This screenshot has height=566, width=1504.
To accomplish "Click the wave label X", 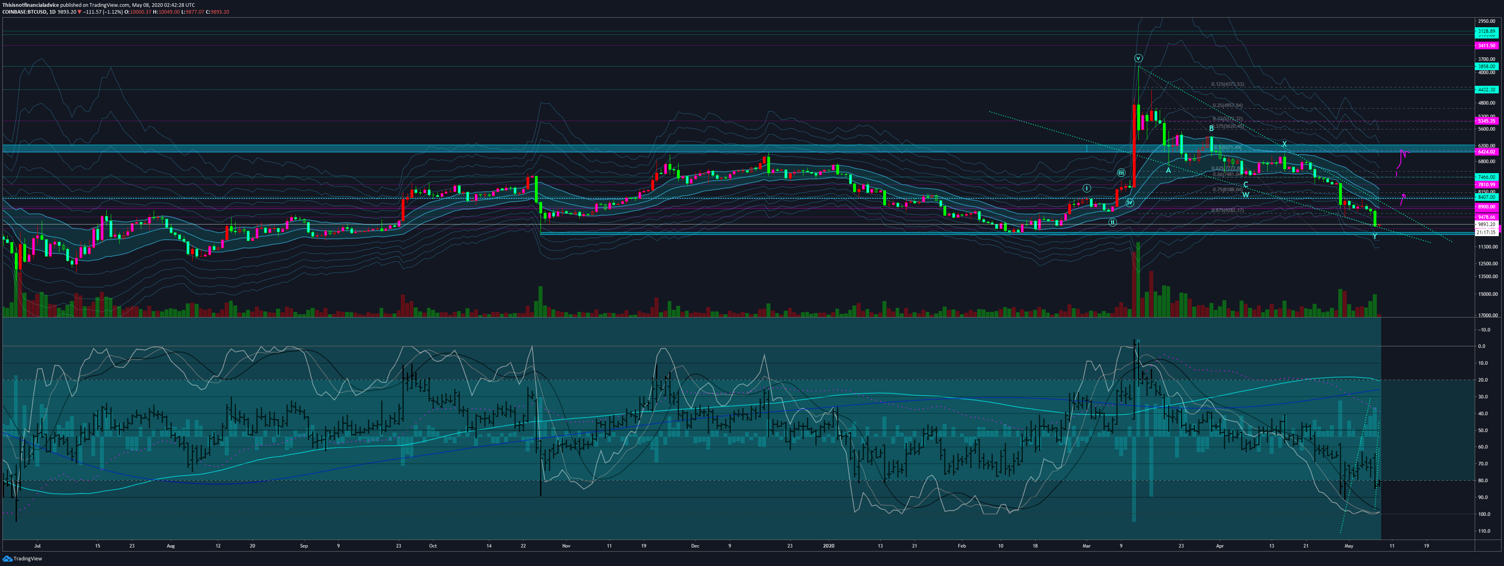I will click(1284, 144).
